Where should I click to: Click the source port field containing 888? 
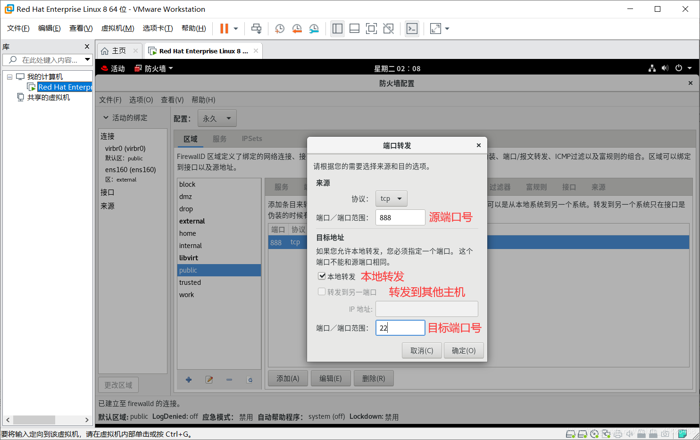400,217
